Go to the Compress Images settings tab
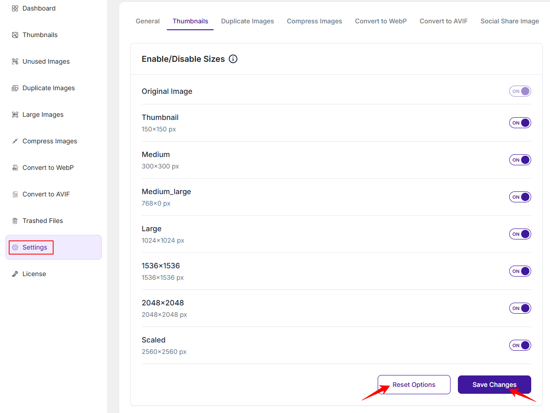Screen dimensions: 550x413 pos(314,21)
